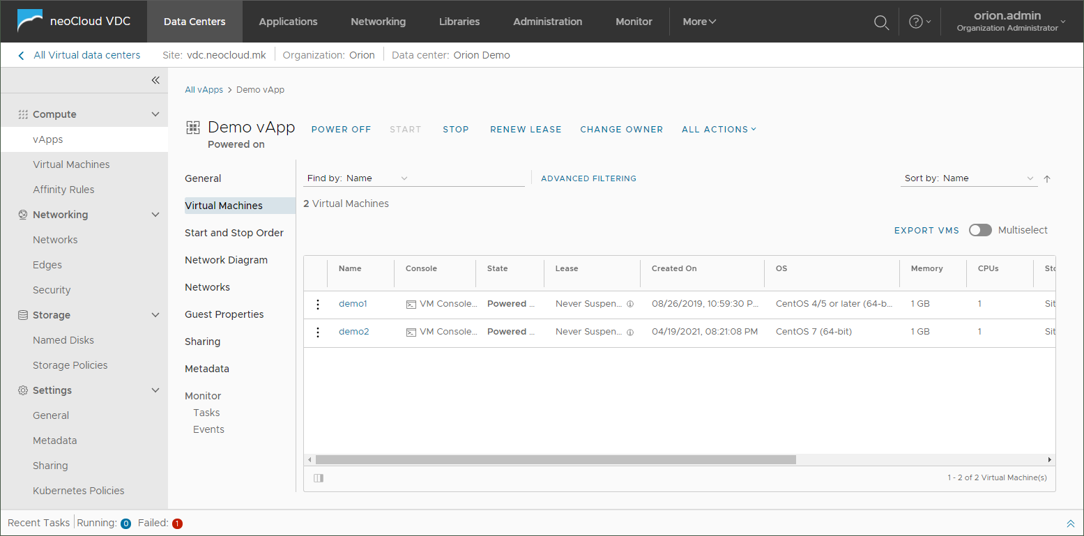This screenshot has height=536, width=1084.
Task: Toggle the Multiselect switch
Action: pos(980,231)
